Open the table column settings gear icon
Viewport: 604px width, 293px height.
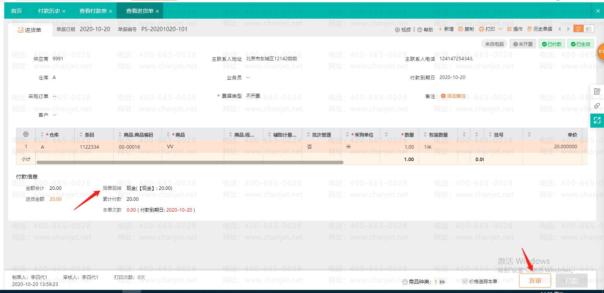tap(26, 134)
